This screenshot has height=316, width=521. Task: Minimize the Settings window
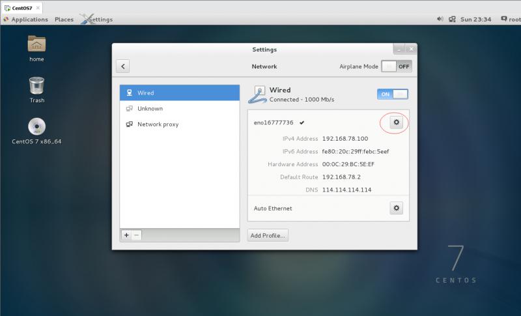click(399, 49)
